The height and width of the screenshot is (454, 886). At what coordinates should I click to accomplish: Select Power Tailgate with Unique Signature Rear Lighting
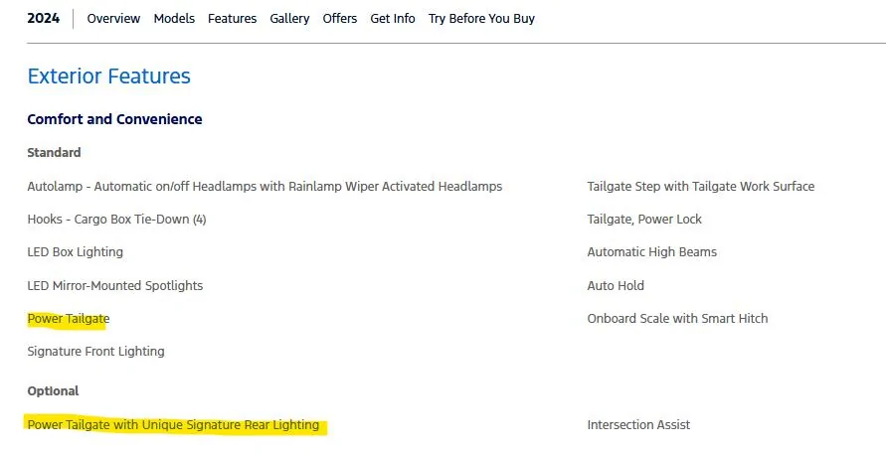(x=174, y=425)
